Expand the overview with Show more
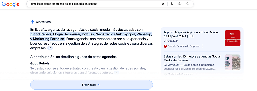This screenshot has width=257, height=91. click(91, 85)
